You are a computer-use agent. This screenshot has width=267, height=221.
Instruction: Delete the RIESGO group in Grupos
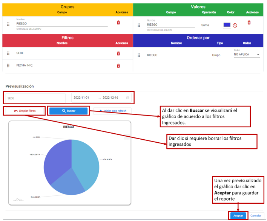pos(118,23)
